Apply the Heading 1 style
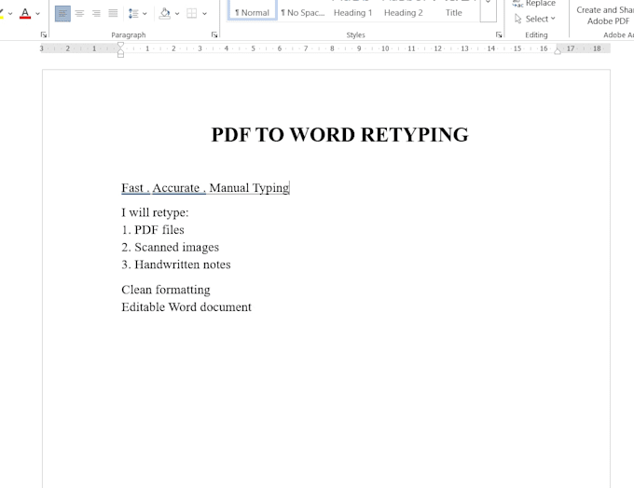Image resolution: width=634 pixels, height=488 pixels. 352,12
